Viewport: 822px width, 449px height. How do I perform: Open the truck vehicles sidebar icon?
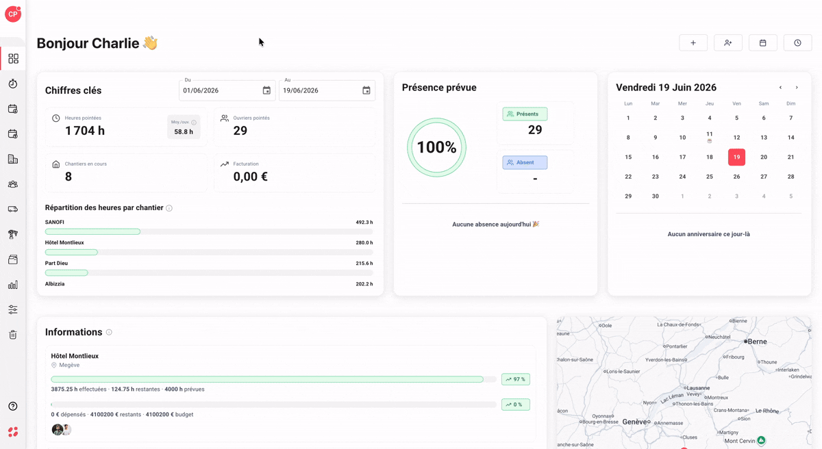point(13,209)
